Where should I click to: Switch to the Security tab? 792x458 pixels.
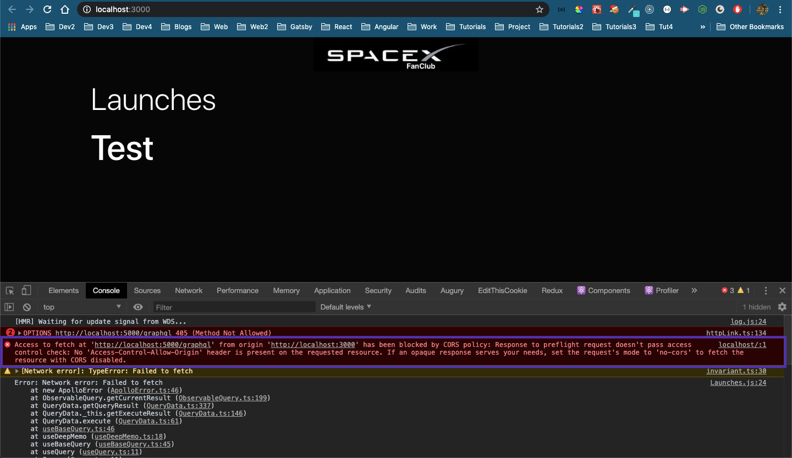378,290
